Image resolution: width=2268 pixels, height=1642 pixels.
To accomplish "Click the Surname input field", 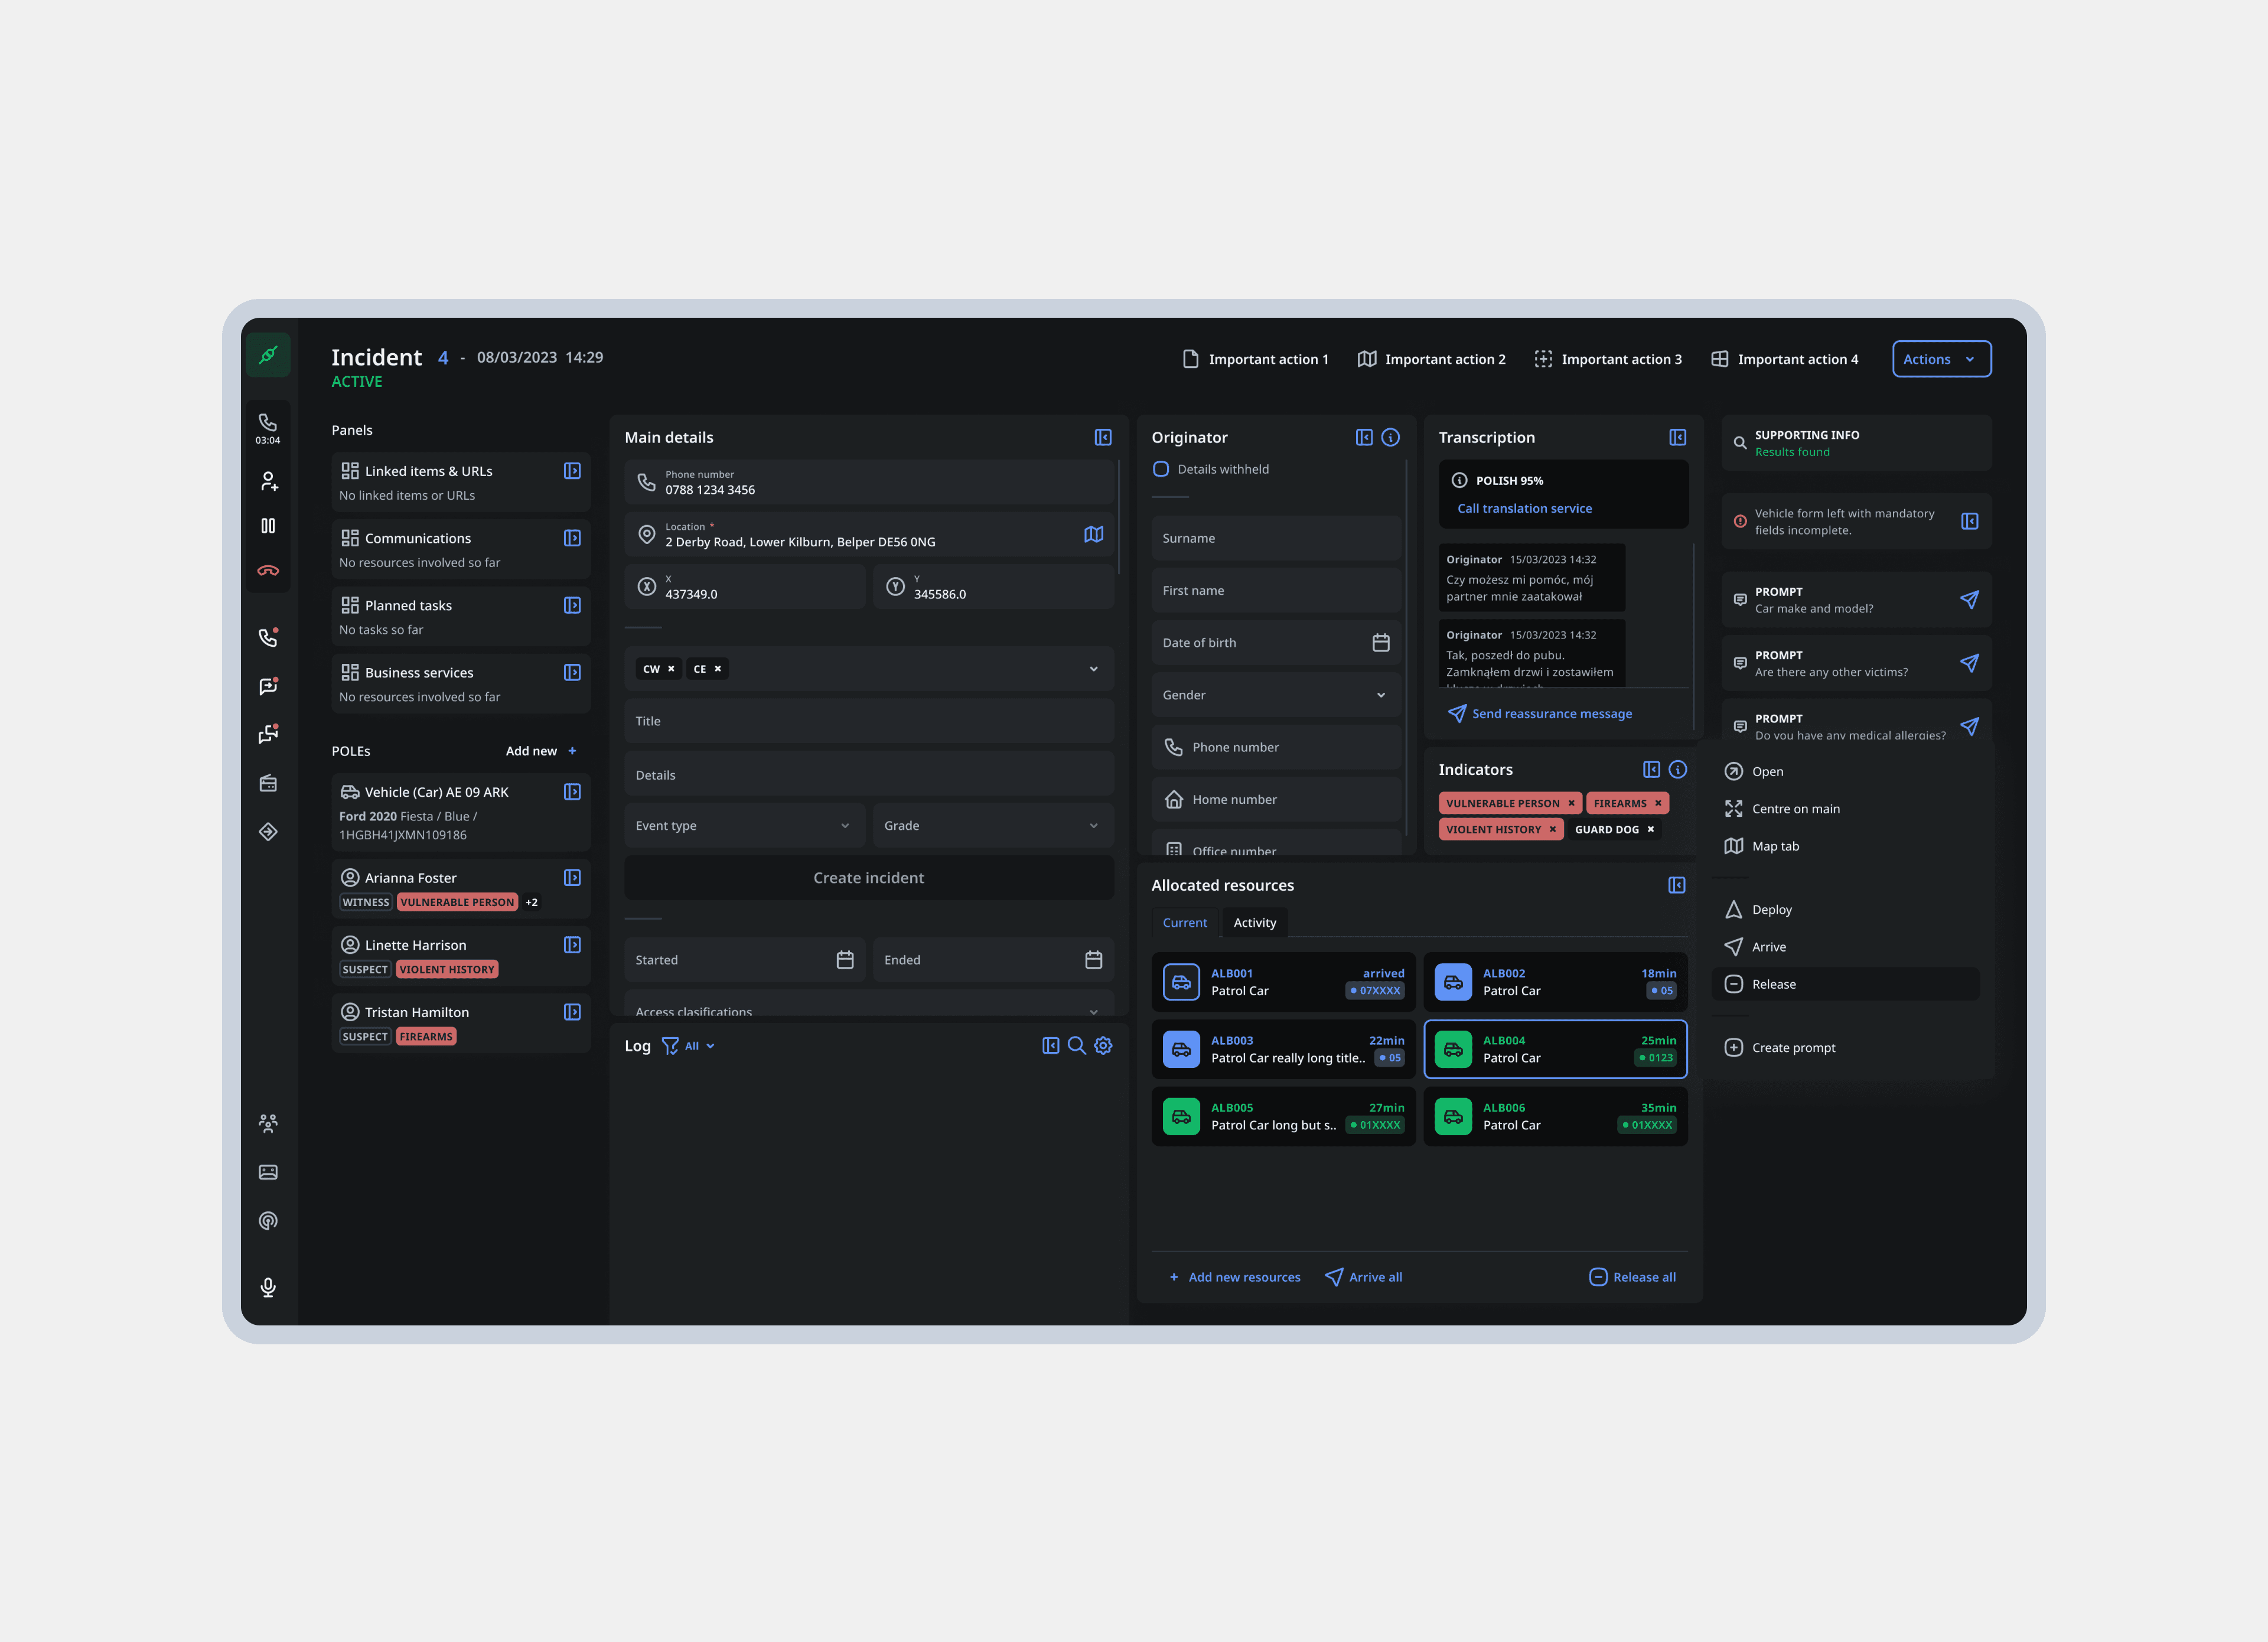I will tap(1274, 538).
